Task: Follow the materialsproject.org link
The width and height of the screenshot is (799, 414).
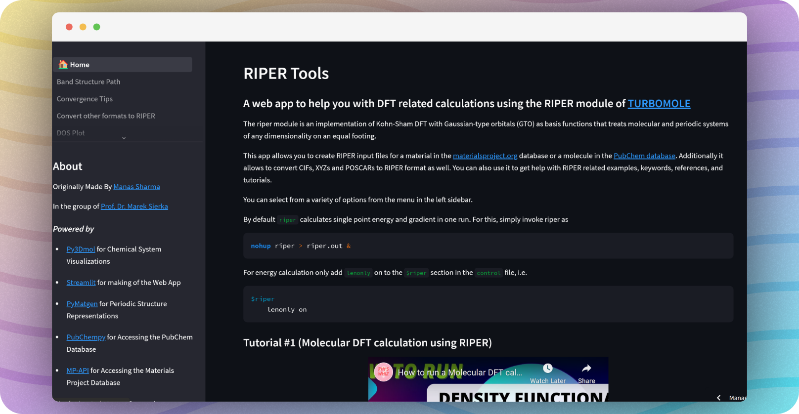Action: (485, 156)
